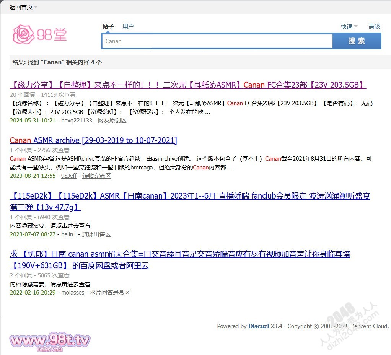Screen dimensions: 391x355
Task: Go to the 转帖交流区 forum section
Action: [x=96, y=176]
